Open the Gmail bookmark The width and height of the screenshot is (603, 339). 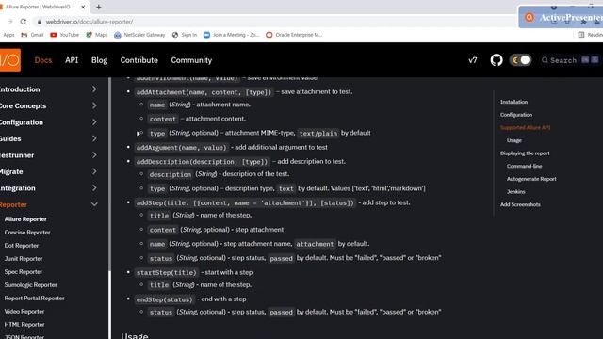[x=32, y=35]
